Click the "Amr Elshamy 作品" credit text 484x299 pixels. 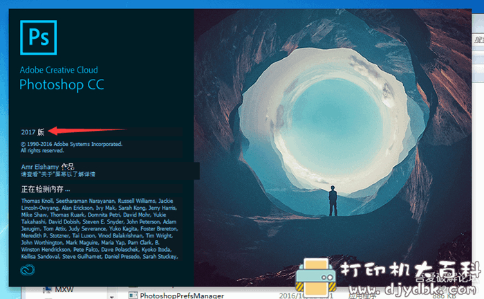[48, 167]
